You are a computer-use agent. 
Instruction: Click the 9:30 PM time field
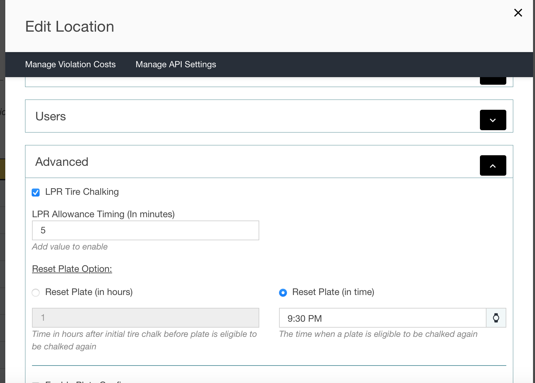(x=383, y=318)
